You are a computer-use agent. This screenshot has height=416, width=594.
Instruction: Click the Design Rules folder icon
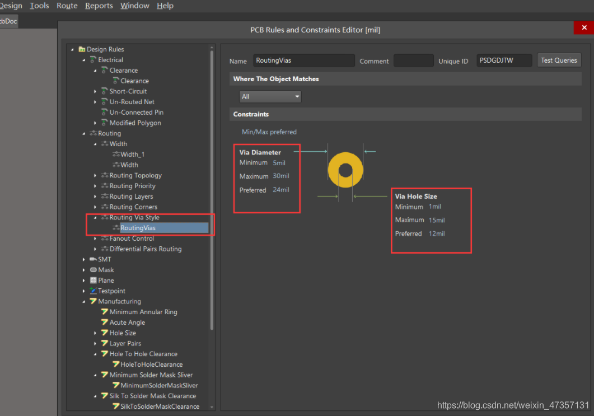pyautogui.click(x=82, y=49)
